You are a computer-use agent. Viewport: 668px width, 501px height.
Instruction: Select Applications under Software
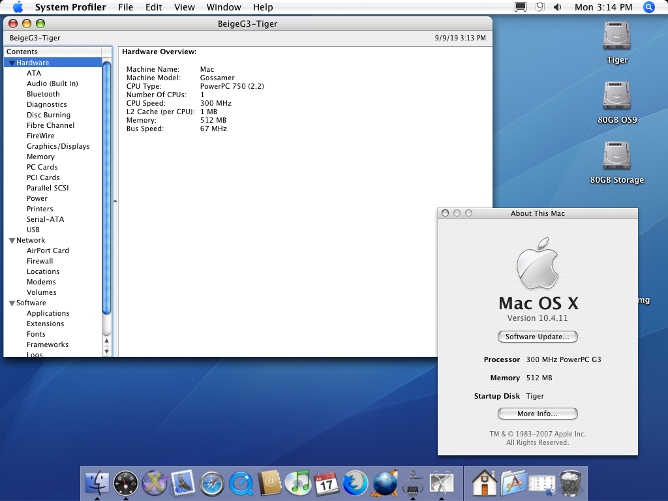point(48,313)
